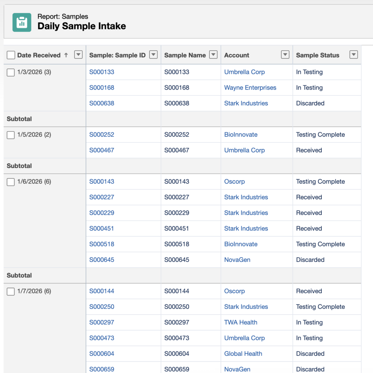This screenshot has height=373, width=373.
Task: Open sample ID link S000168
Action: pos(102,87)
